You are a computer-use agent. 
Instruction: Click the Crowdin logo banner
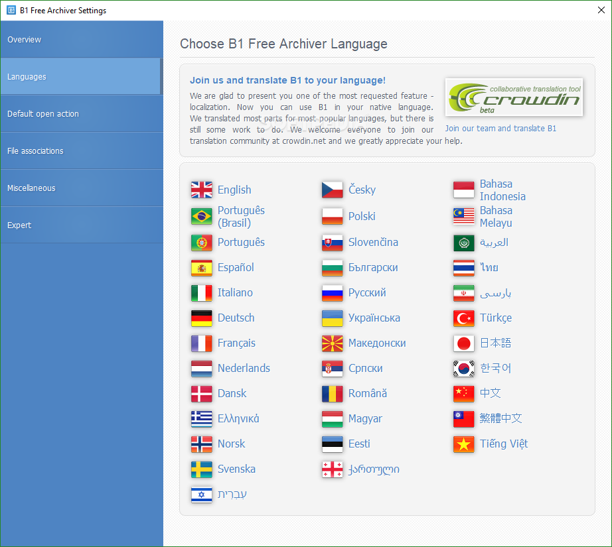(514, 97)
